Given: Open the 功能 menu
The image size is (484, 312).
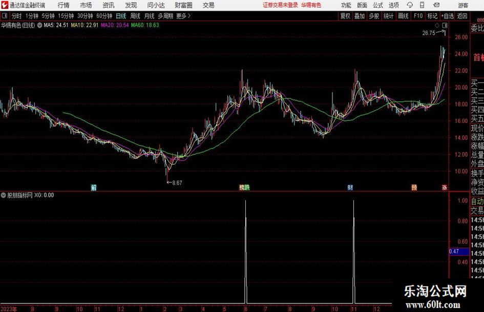Looking at the screenshot, I should 346,5.
